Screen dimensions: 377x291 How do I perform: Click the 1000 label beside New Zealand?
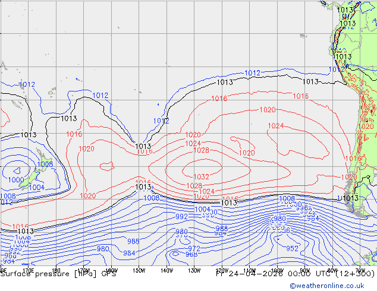pyautogui.click(x=16, y=180)
